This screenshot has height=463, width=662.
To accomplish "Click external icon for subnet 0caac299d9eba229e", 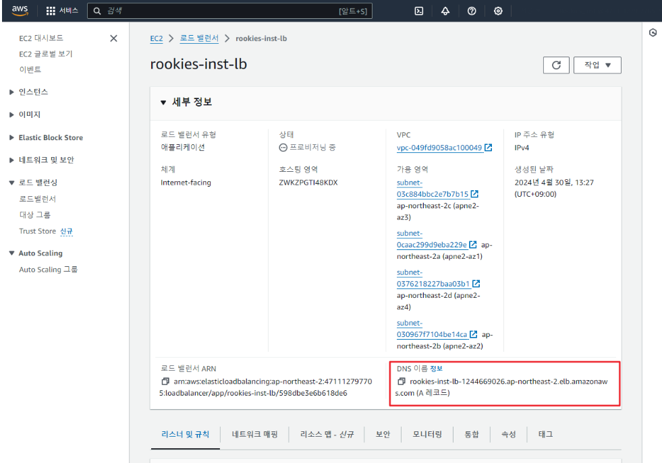I will (x=473, y=245).
